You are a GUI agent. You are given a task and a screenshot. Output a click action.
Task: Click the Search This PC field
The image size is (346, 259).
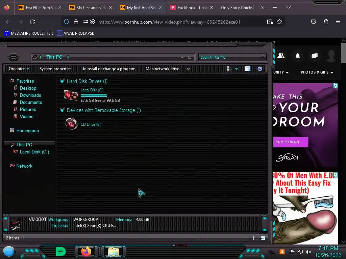click(232, 57)
